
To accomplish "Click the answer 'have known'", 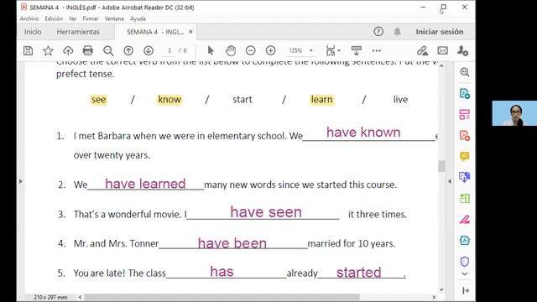I will [363, 133].
